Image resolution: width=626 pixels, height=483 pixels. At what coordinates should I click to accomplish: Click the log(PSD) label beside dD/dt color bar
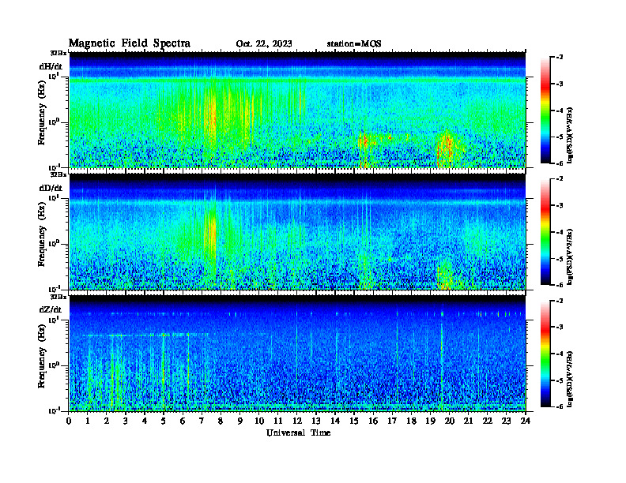570,256
